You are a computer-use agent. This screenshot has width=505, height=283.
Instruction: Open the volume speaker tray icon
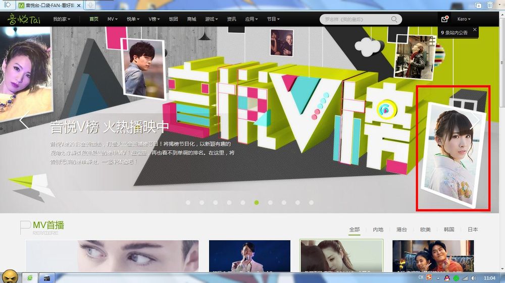(x=474, y=278)
